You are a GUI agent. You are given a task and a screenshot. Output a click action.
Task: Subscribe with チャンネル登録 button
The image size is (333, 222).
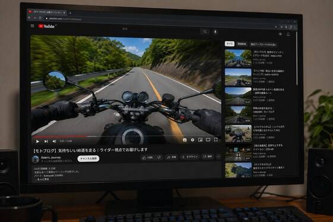pos(89,158)
